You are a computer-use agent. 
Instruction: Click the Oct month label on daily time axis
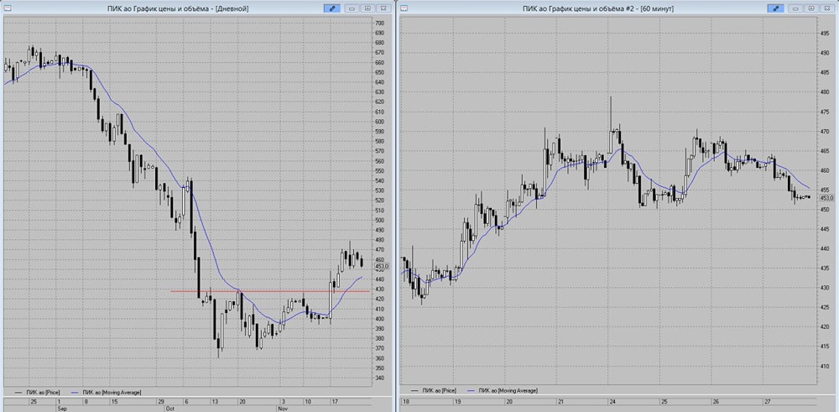pyautogui.click(x=170, y=408)
